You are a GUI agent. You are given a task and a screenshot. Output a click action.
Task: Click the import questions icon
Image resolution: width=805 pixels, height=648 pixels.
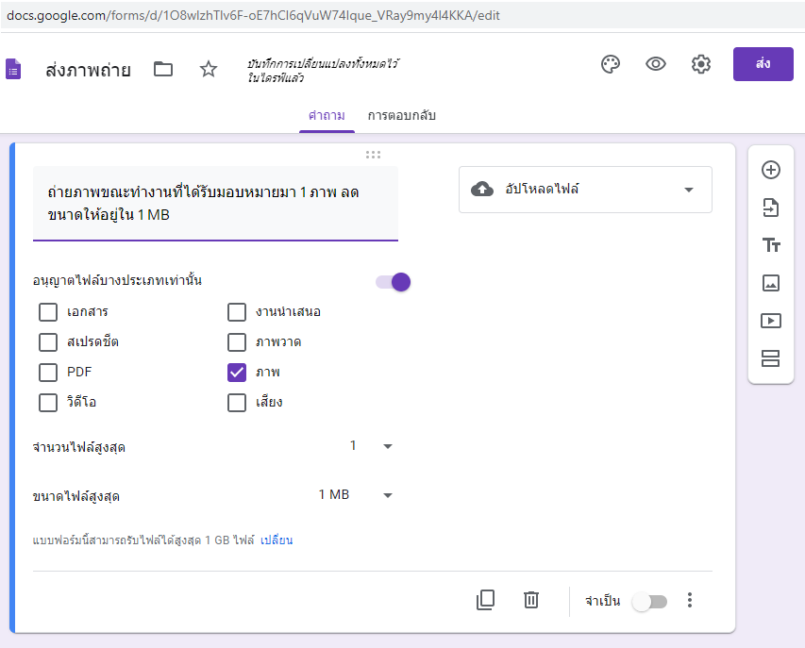click(771, 208)
